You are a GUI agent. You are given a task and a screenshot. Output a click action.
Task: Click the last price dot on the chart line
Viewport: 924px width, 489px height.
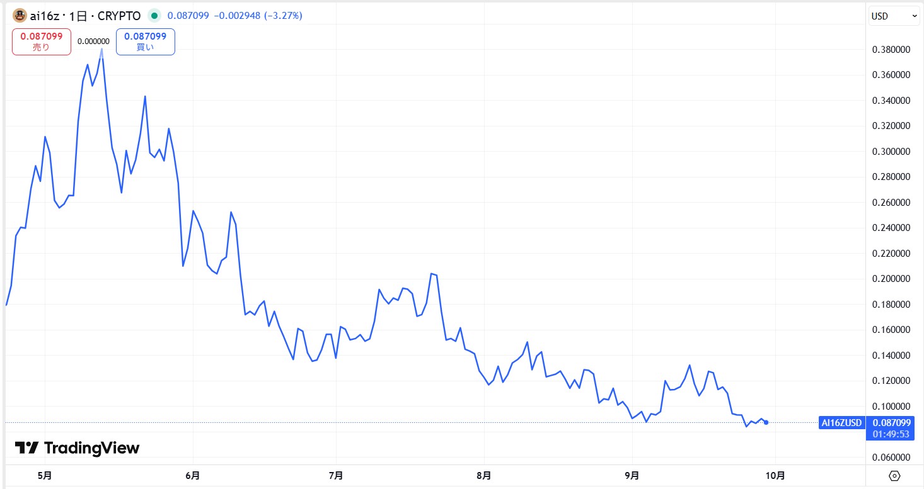click(766, 422)
